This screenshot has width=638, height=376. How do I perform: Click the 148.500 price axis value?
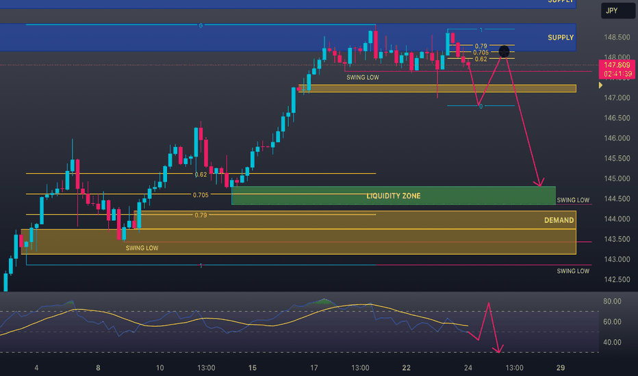(x=617, y=38)
